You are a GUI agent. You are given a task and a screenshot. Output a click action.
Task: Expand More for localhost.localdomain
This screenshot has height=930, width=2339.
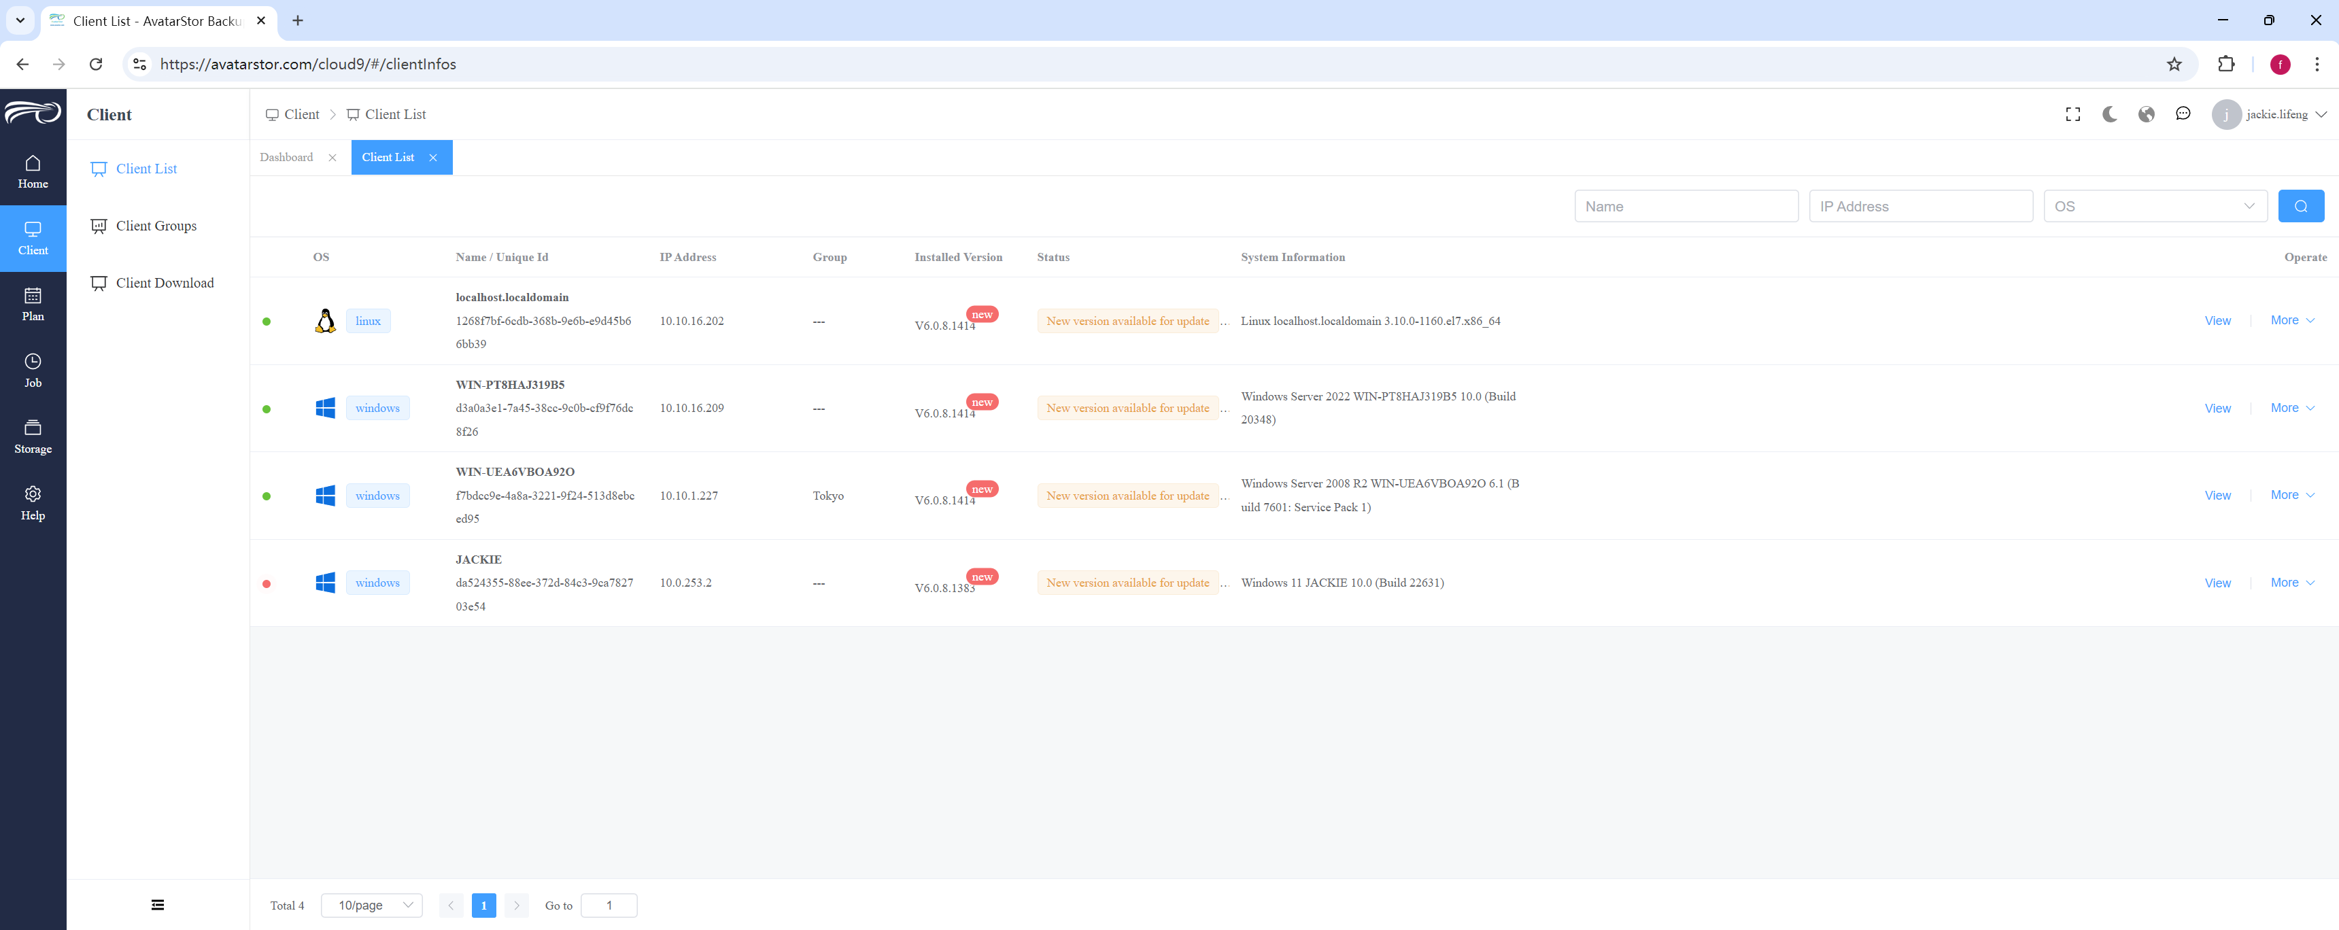[2293, 320]
